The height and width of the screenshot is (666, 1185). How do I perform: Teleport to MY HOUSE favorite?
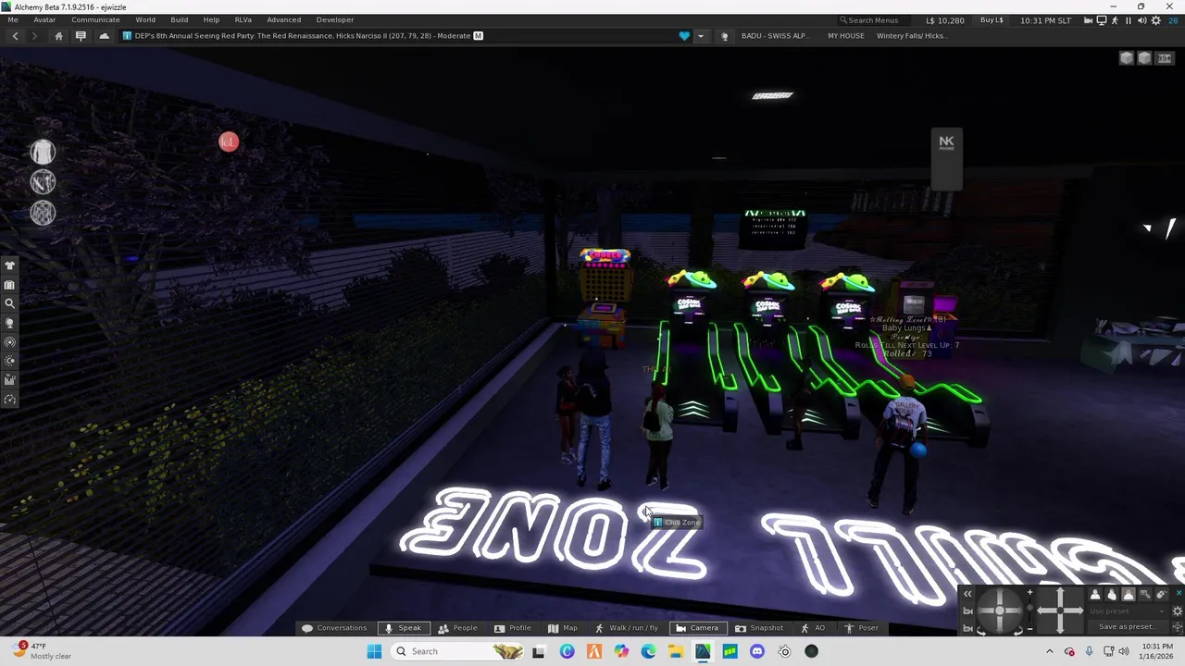846,36
